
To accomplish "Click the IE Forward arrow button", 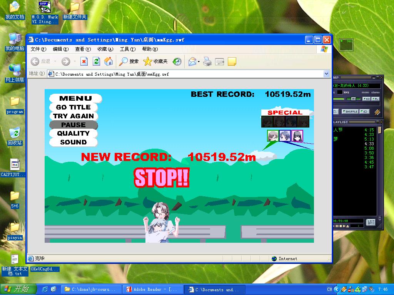I will click(66, 61).
